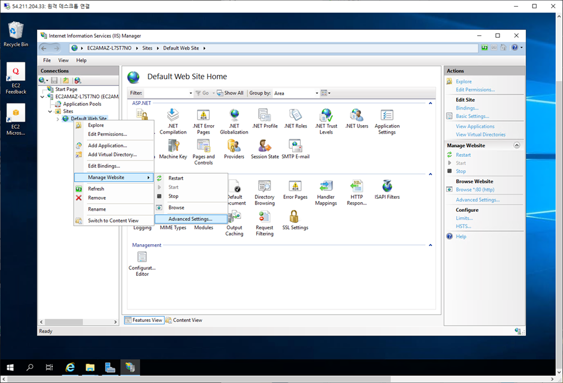Image resolution: width=563 pixels, height=383 pixels.
Task: Open HTTP Response Headers icon
Action: 356,192
